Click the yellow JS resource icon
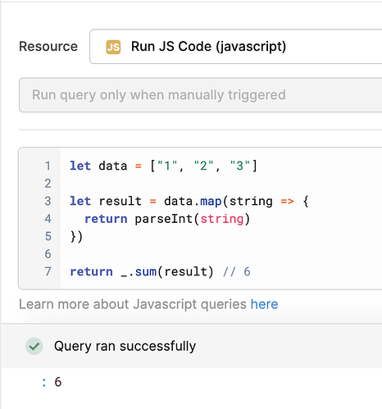The image size is (382, 409). [x=113, y=47]
